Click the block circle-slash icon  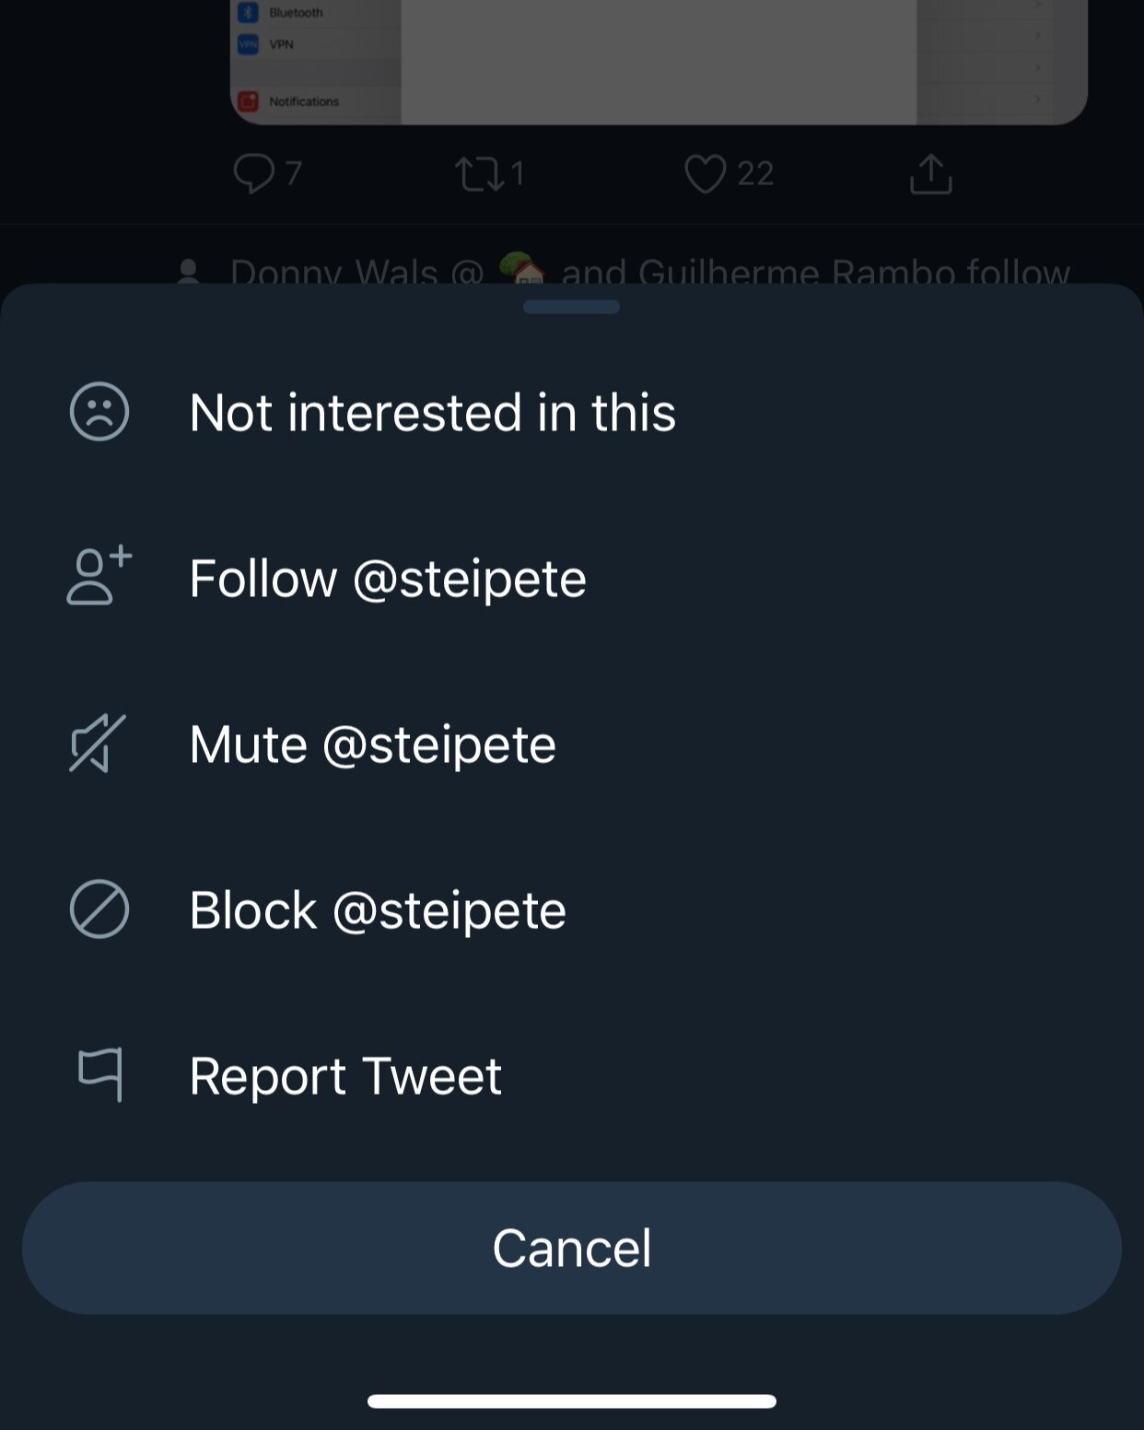click(x=99, y=909)
